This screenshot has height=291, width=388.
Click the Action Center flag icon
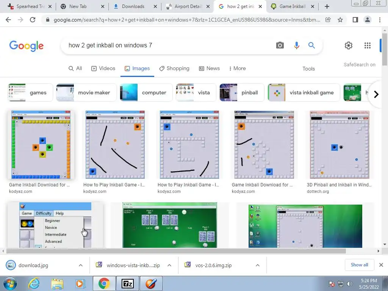(x=332, y=284)
